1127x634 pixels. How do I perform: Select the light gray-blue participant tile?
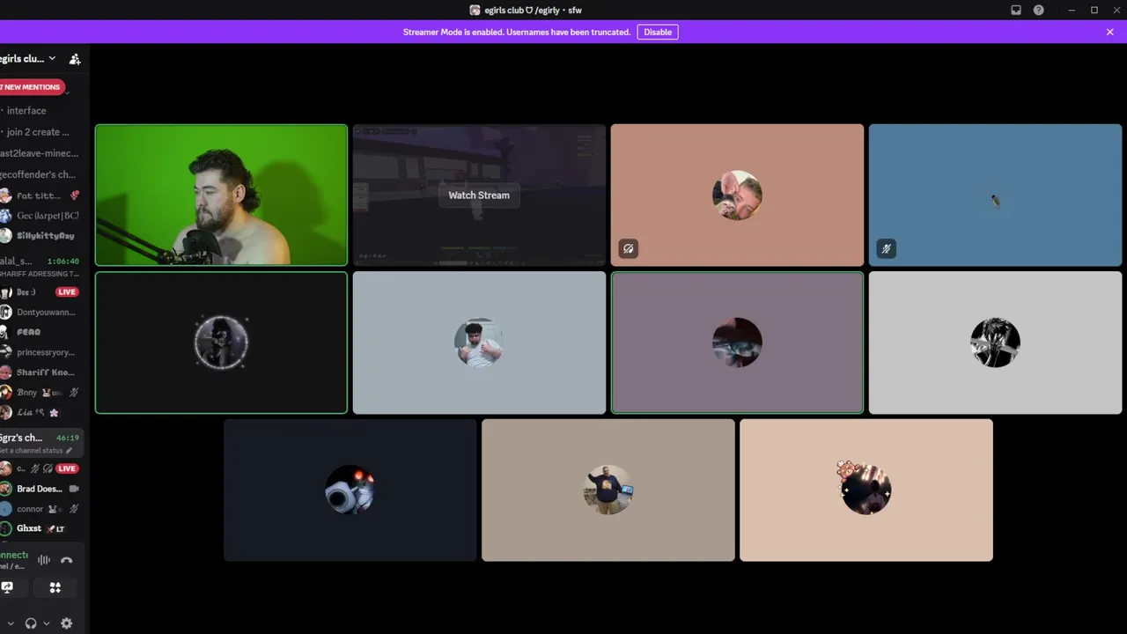pos(479,343)
